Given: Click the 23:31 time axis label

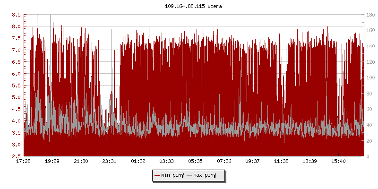Looking at the screenshot, I should pos(109,161).
